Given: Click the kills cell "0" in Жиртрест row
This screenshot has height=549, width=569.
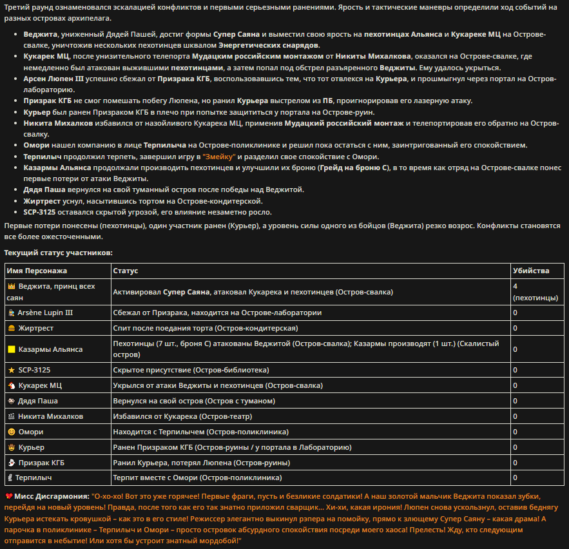Looking at the screenshot, I should tap(537, 328).
